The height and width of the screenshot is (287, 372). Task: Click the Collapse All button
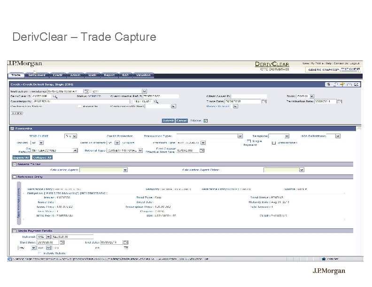tap(42, 158)
